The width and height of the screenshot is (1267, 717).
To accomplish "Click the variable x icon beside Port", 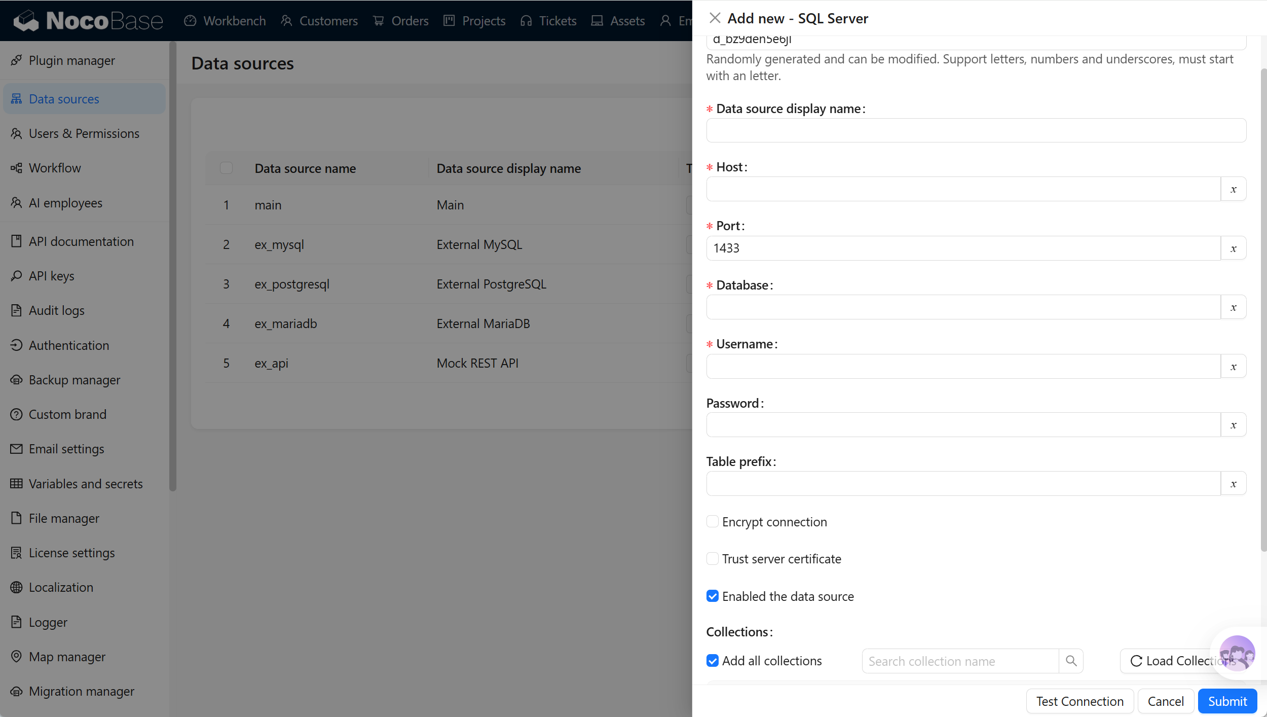I will 1234,248.
